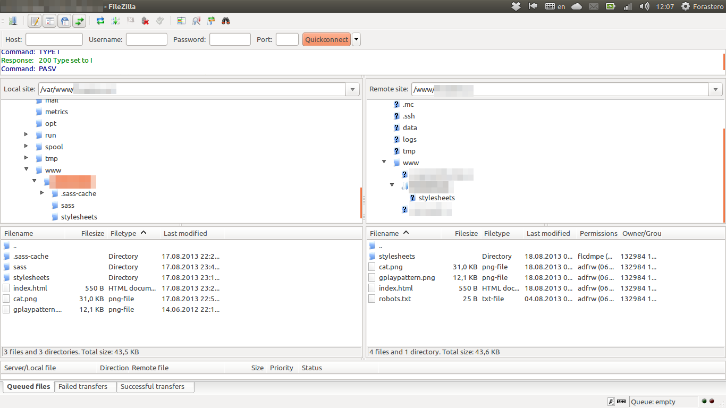Select remote gplaypattern.png file
This screenshot has height=408, width=726.
(x=546, y=277)
